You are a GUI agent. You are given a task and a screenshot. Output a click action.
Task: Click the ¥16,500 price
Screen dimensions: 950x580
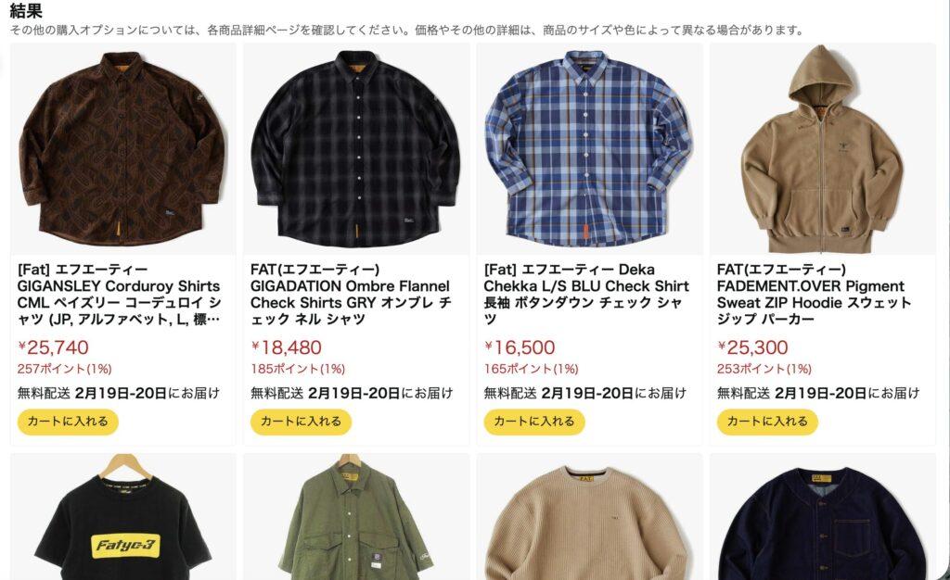click(x=520, y=347)
